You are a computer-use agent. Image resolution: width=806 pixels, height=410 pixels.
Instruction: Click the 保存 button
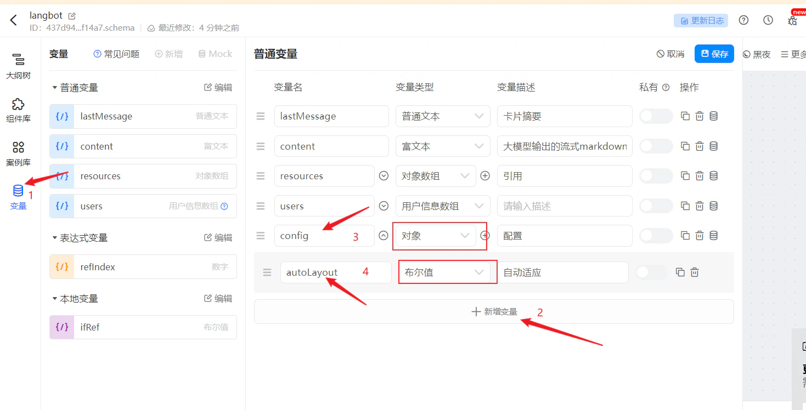pos(714,54)
